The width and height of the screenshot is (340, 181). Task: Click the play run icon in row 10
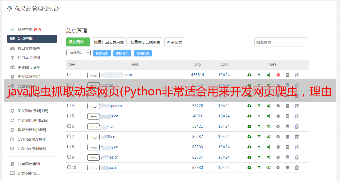(278, 168)
